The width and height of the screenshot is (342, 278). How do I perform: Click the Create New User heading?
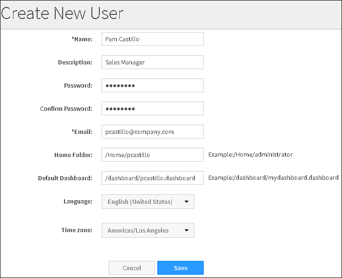point(62,13)
